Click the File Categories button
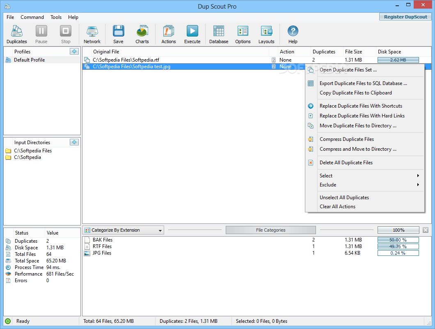The image size is (435, 329). click(270, 230)
